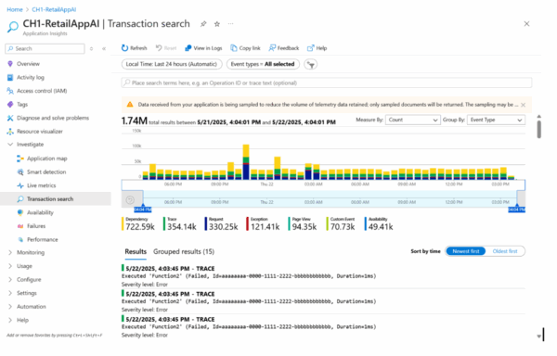The height and width of the screenshot is (356, 557).
Task: Open the Measure By Count dropdown
Action: [413, 121]
